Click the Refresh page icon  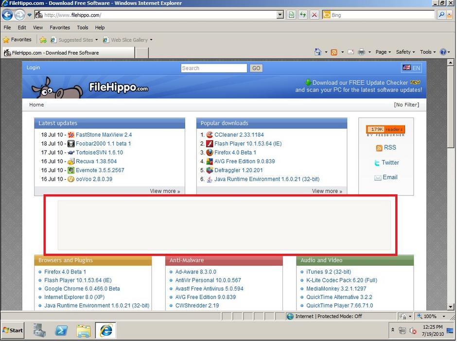pyautogui.click(x=303, y=15)
